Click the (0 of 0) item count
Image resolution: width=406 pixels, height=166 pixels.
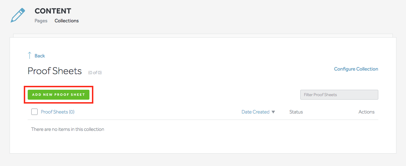(x=95, y=73)
